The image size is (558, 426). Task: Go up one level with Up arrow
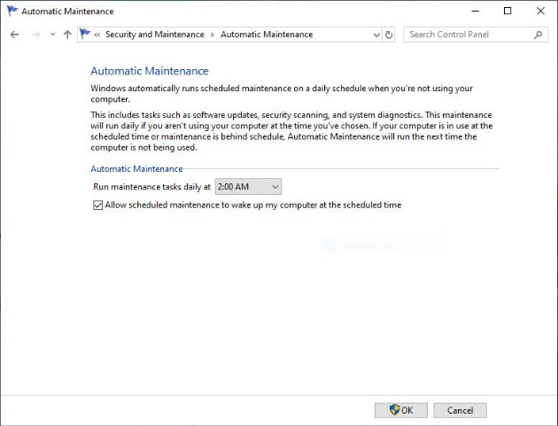point(67,35)
